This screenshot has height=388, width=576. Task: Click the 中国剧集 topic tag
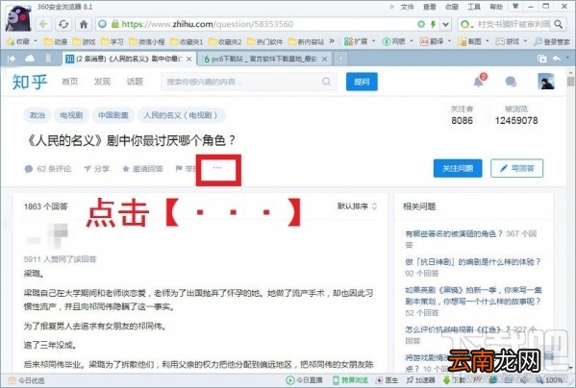click(113, 115)
